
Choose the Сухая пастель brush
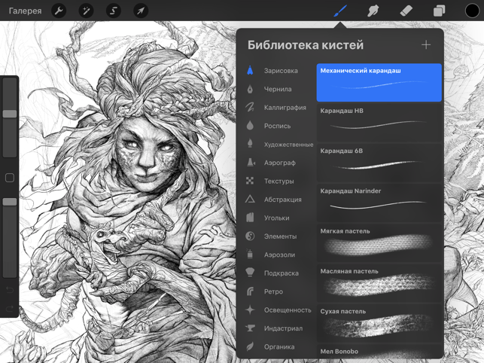point(379,323)
